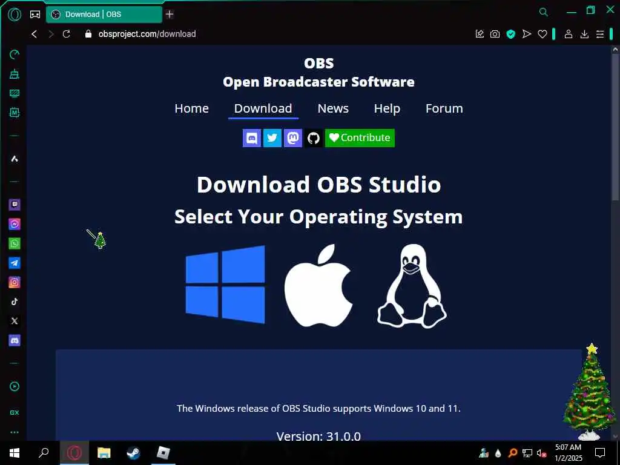620x465 pixels.
Task: Open the OBS Discord link icon
Action: 252,138
